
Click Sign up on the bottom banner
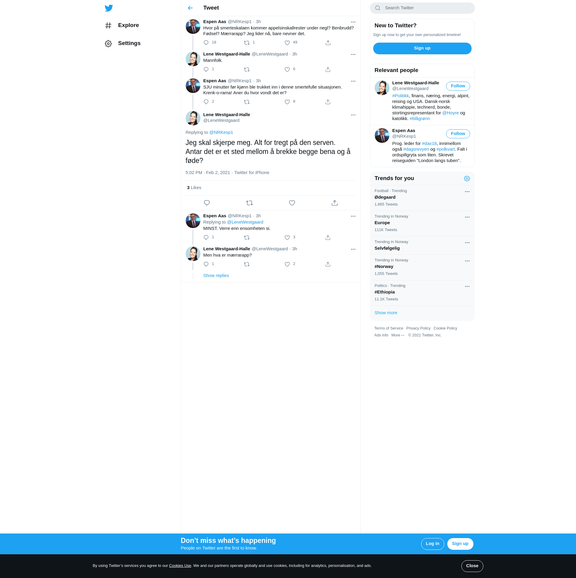coord(460,544)
